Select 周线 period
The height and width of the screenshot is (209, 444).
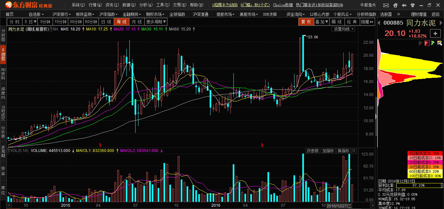122,22
